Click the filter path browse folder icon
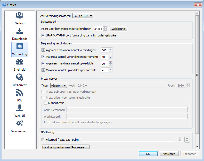The width and height of the screenshot is (204, 161). [x=179, y=139]
